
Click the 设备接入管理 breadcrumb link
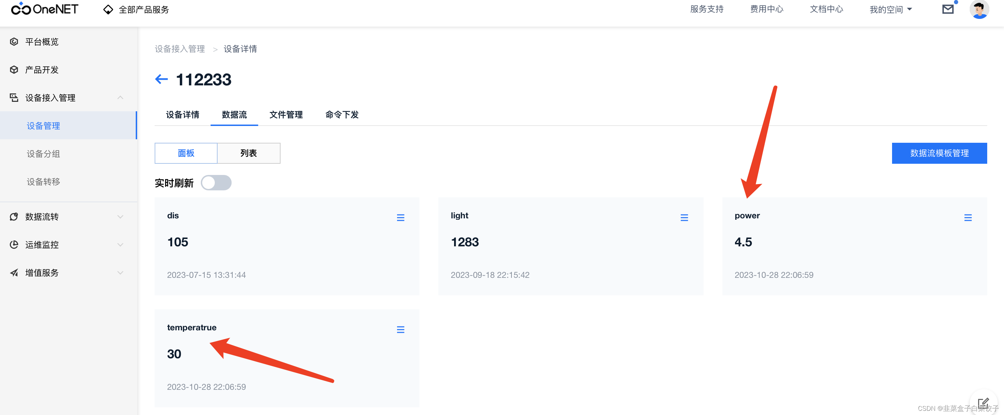[180, 49]
